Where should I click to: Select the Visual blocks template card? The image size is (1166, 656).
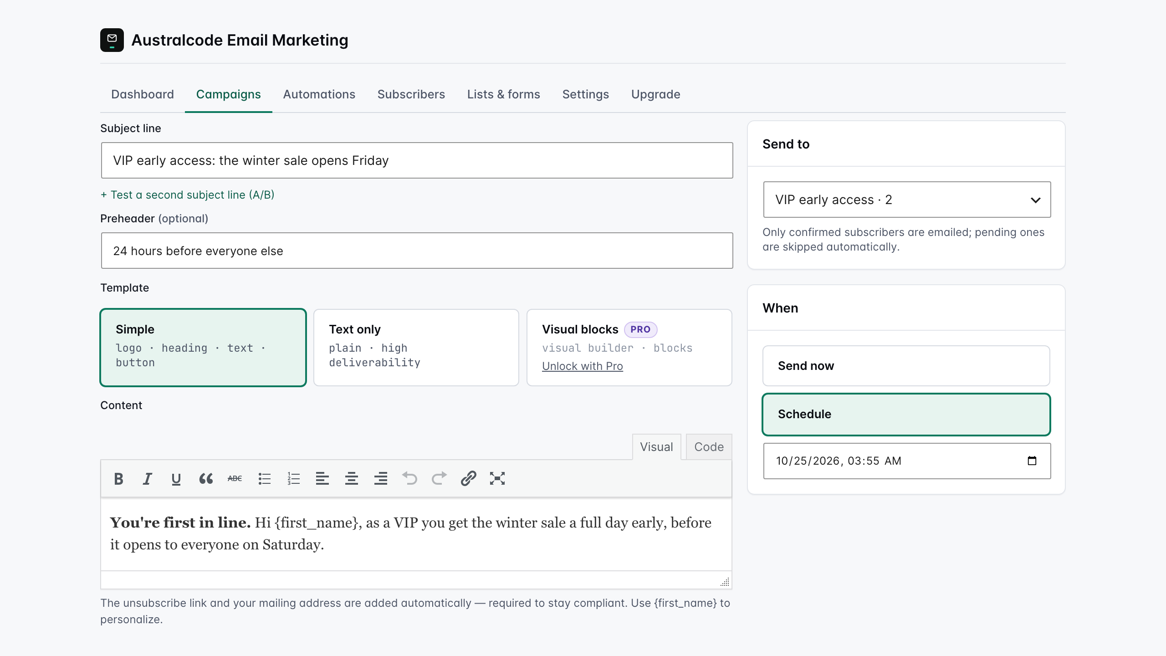tap(629, 348)
